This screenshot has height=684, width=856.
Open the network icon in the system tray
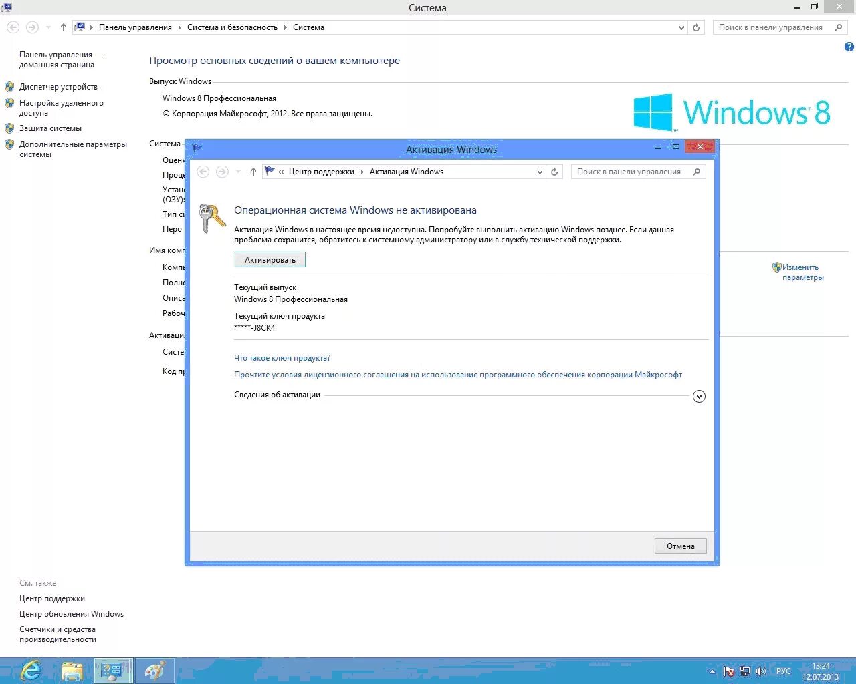(744, 671)
